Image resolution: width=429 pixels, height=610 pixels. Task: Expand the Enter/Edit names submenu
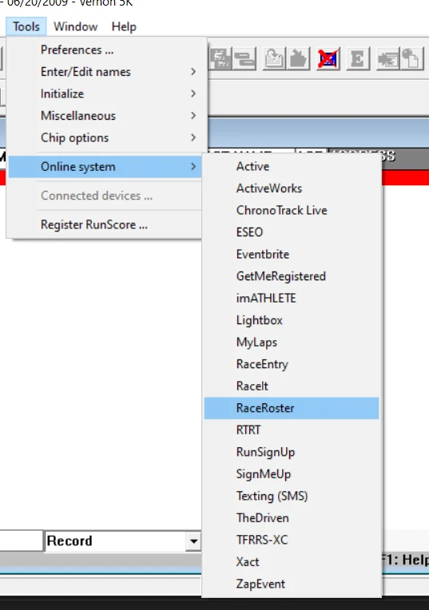(x=105, y=72)
